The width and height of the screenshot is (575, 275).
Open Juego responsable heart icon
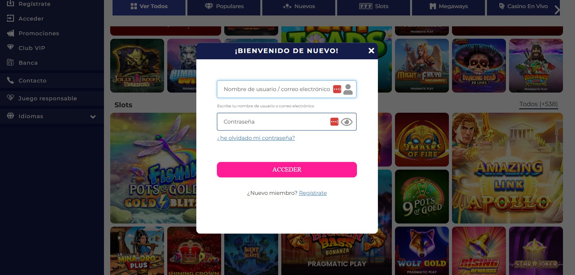[10, 98]
